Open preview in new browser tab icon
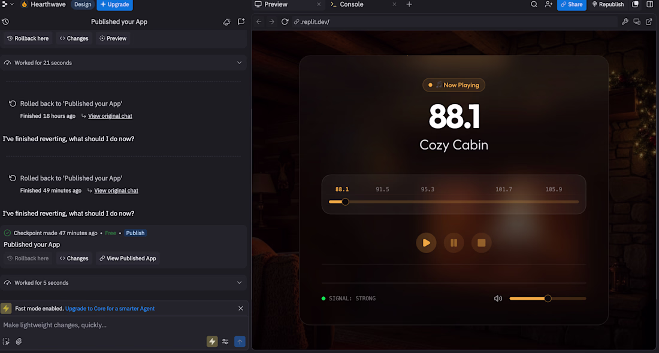 click(649, 22)
